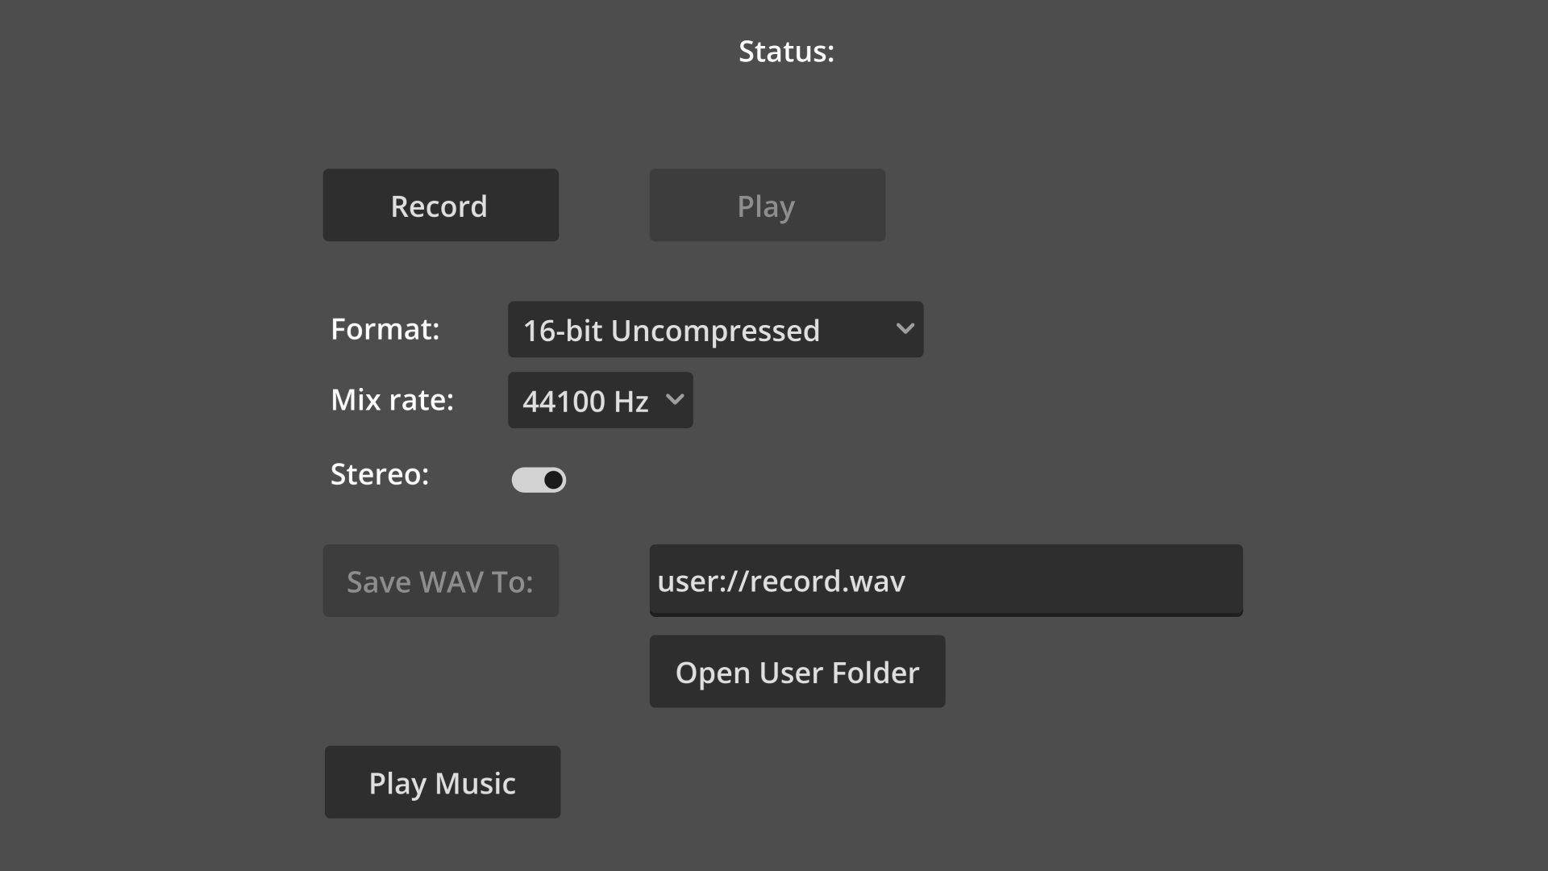This screenshot has width=1548, height=871.
Task: Click the Save WAV To button
Action: tap(440, 581)
